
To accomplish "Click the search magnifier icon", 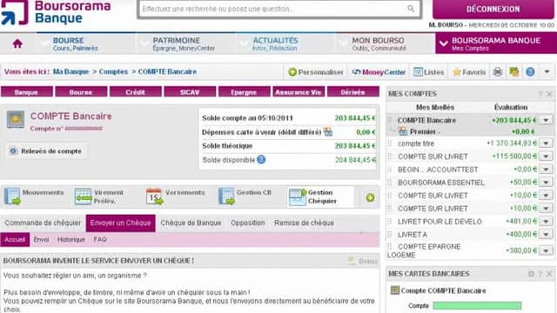I will coord(411,9).
